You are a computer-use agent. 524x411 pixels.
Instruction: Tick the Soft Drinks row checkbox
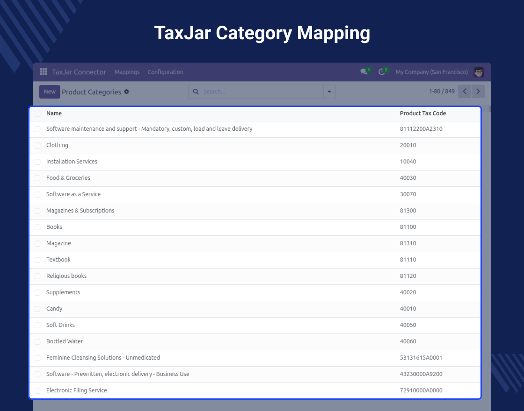click(x=37, y=325)
